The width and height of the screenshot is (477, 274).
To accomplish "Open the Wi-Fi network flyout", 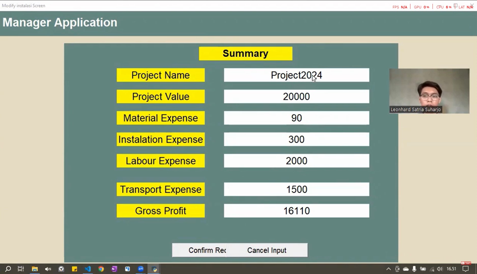I will [x=432, y=269].
